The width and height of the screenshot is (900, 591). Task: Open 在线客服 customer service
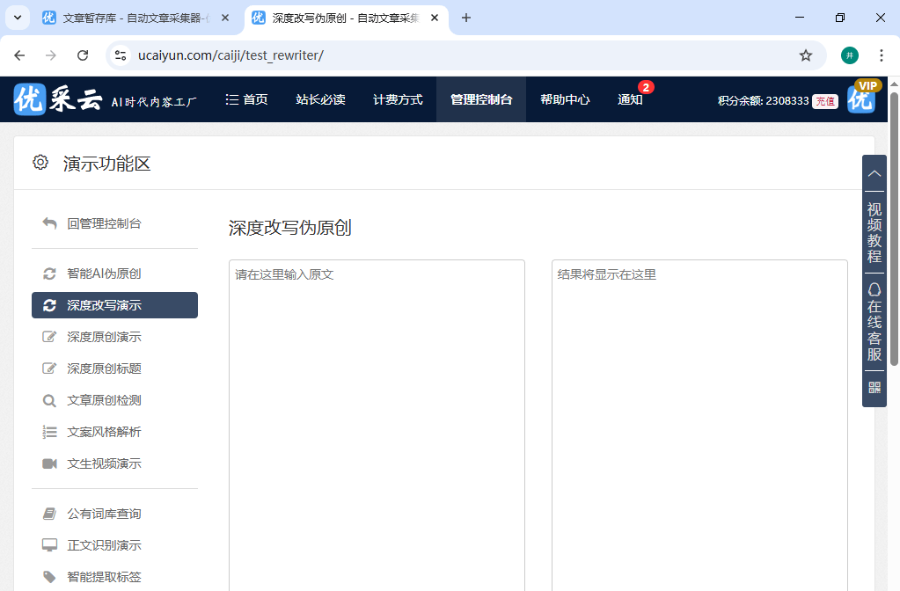(x=874, y=321)
